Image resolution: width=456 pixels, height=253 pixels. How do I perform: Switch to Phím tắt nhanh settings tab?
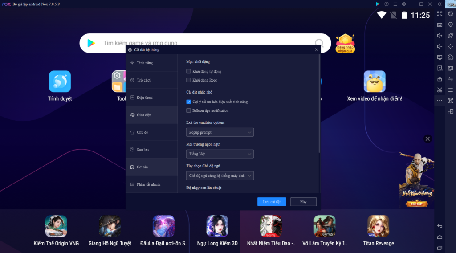151,184
